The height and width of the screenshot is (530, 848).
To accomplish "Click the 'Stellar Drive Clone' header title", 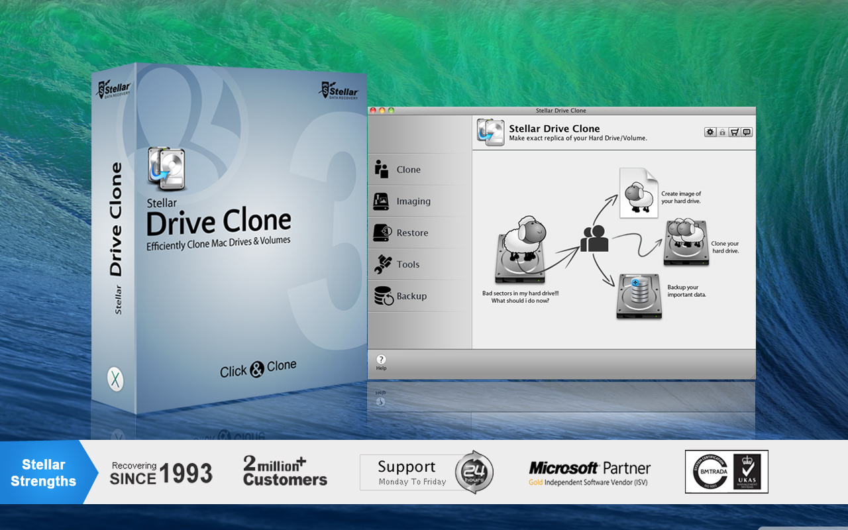I will [555, 129].
